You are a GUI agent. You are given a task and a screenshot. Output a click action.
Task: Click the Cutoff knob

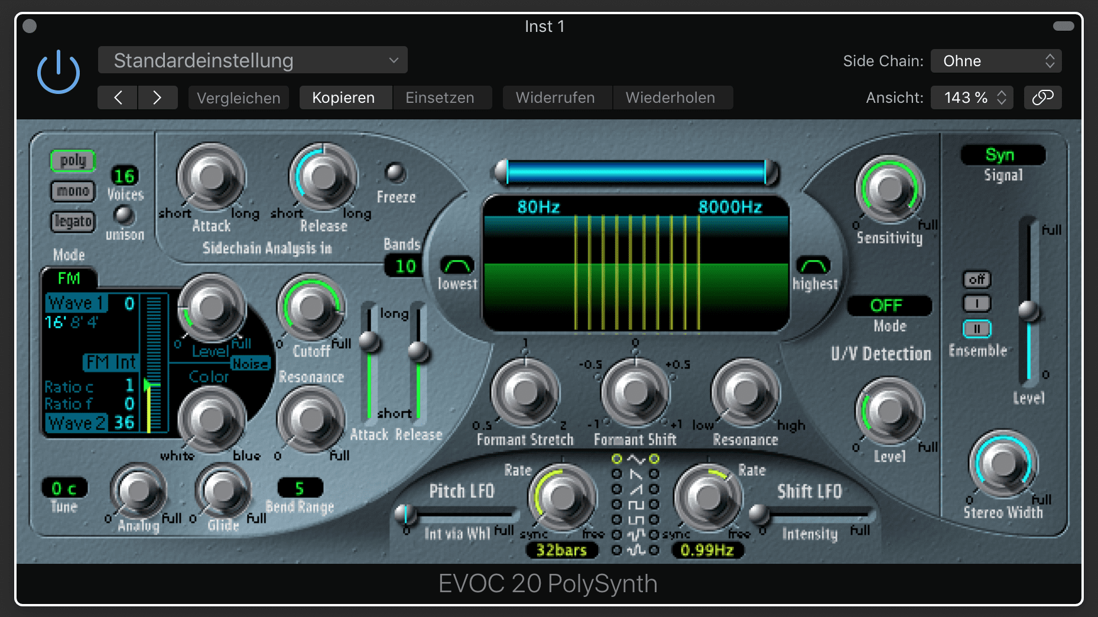tap(311, 308)
